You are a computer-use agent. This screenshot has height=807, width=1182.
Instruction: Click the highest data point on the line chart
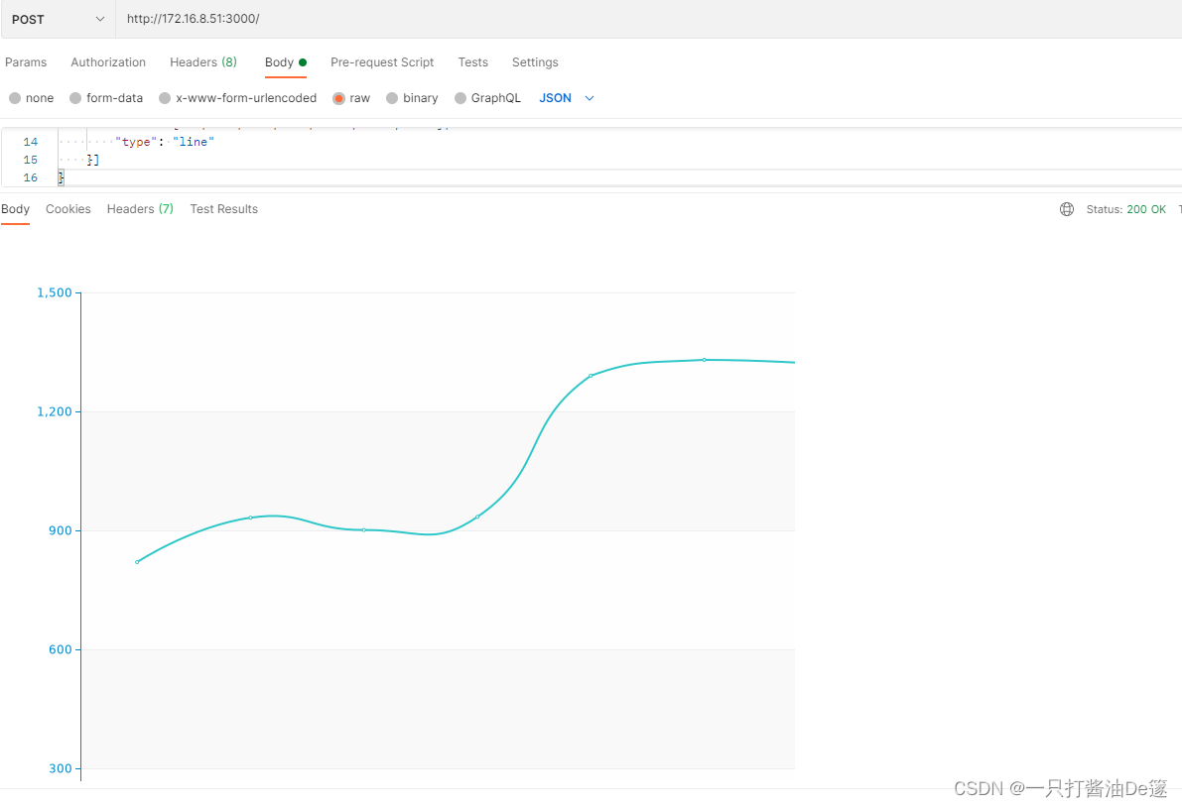705,360
